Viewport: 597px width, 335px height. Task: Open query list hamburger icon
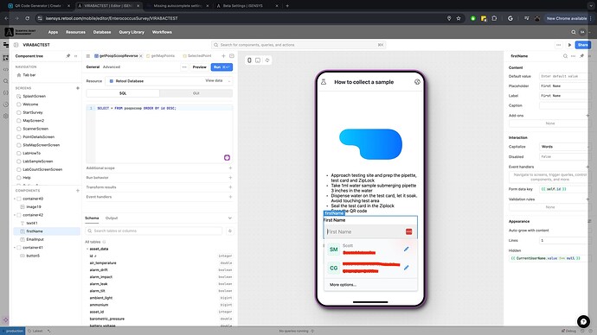tap(88, 56)
